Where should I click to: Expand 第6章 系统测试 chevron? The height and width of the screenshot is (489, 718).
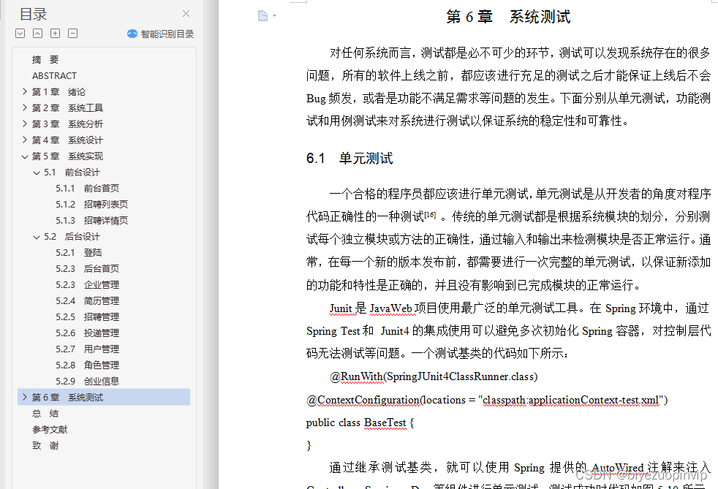coord(25,397)
